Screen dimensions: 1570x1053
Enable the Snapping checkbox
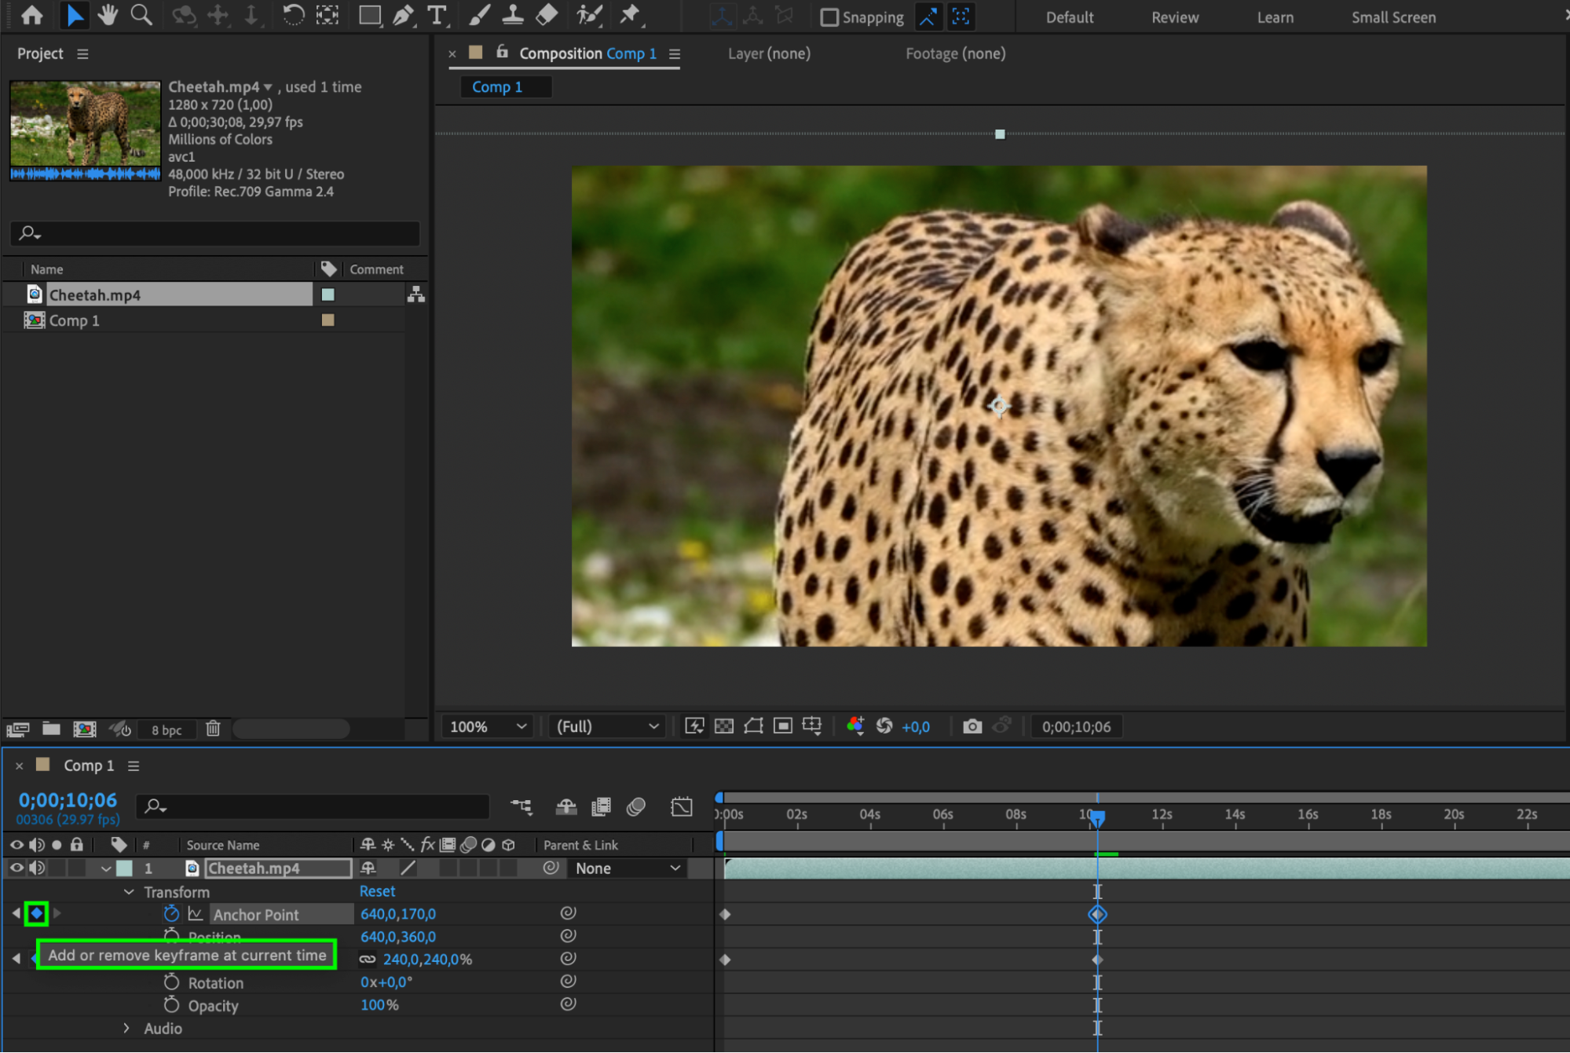tap(829, 17)
